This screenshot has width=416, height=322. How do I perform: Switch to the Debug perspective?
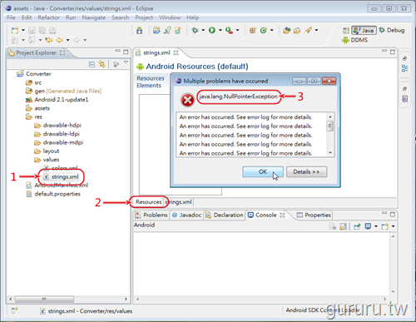[392, 30]
